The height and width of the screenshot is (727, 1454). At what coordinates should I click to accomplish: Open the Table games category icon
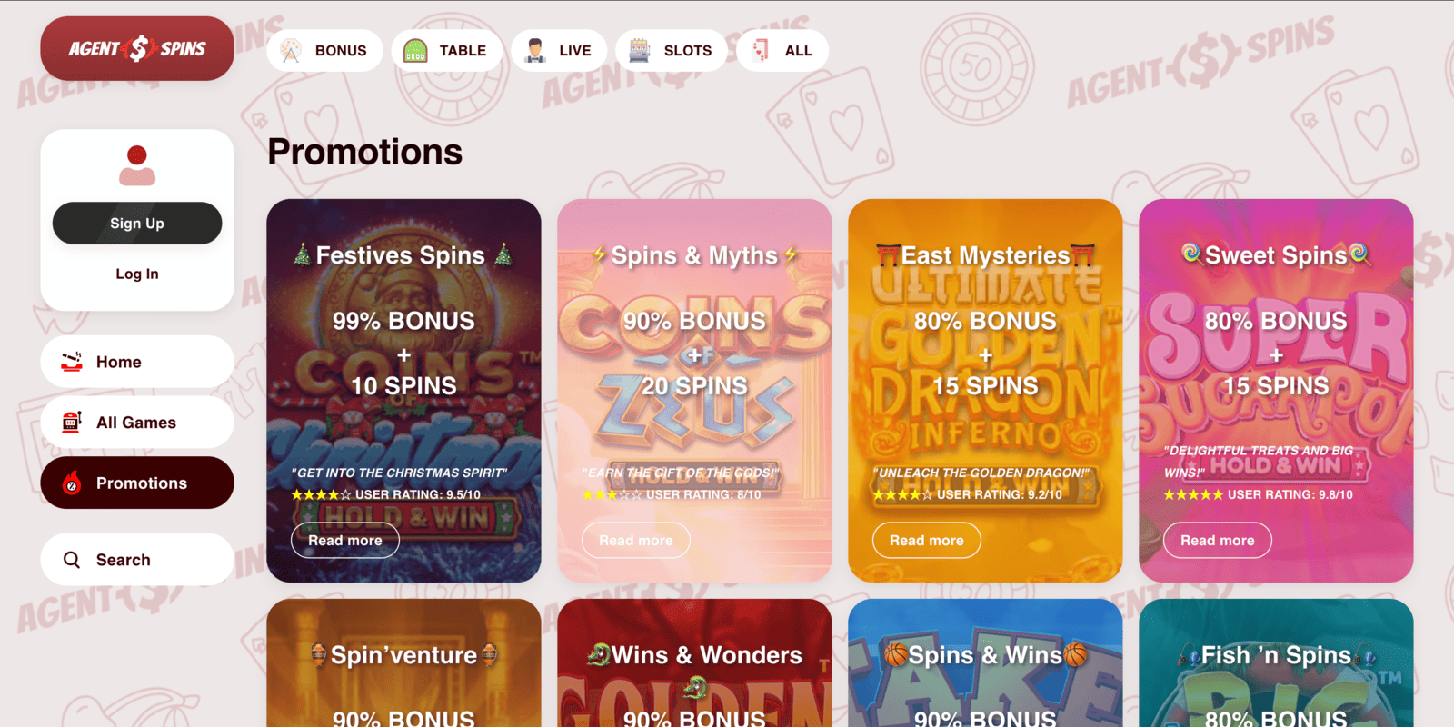click(x=415, y=51)
